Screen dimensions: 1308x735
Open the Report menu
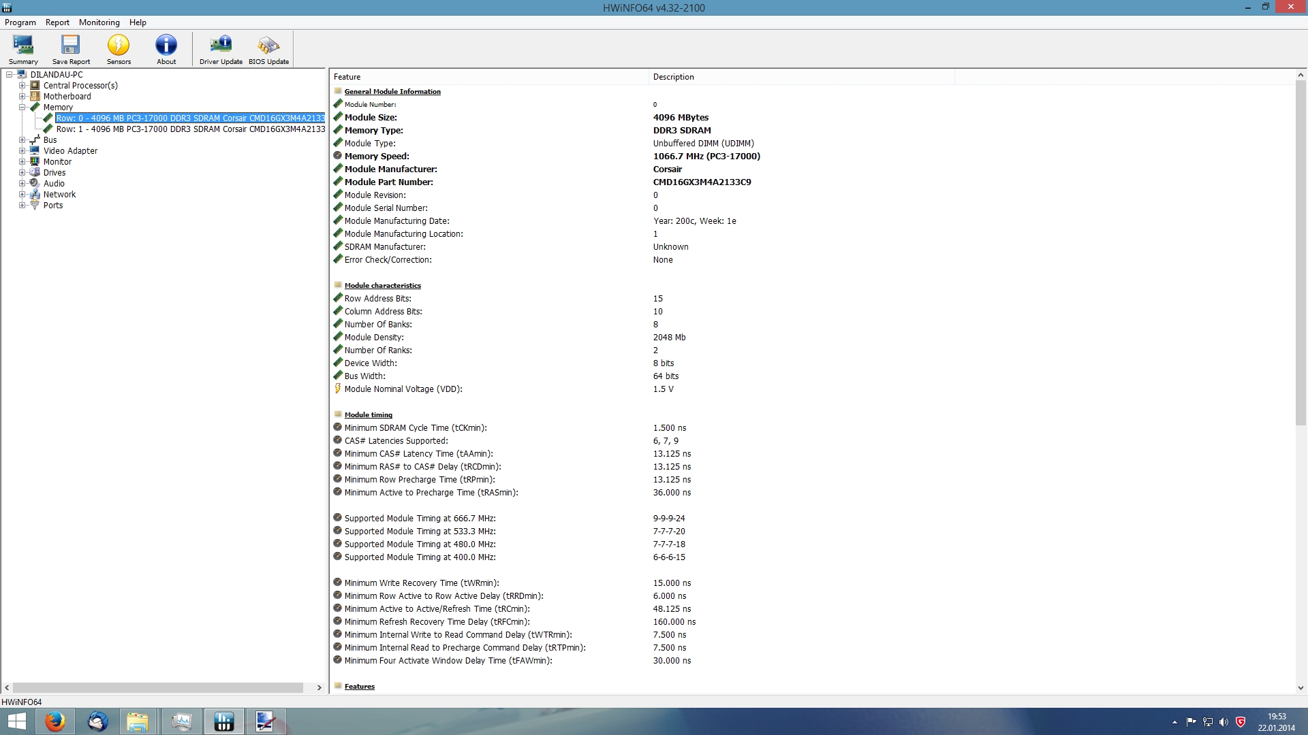click(x=57, y=22)
